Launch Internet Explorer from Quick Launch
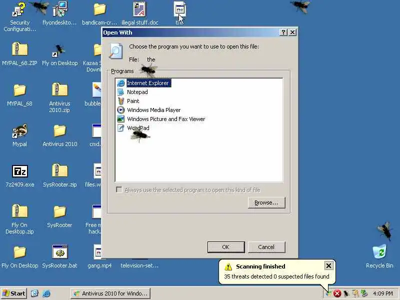The image size is (400, 300). tap(46, 293)
